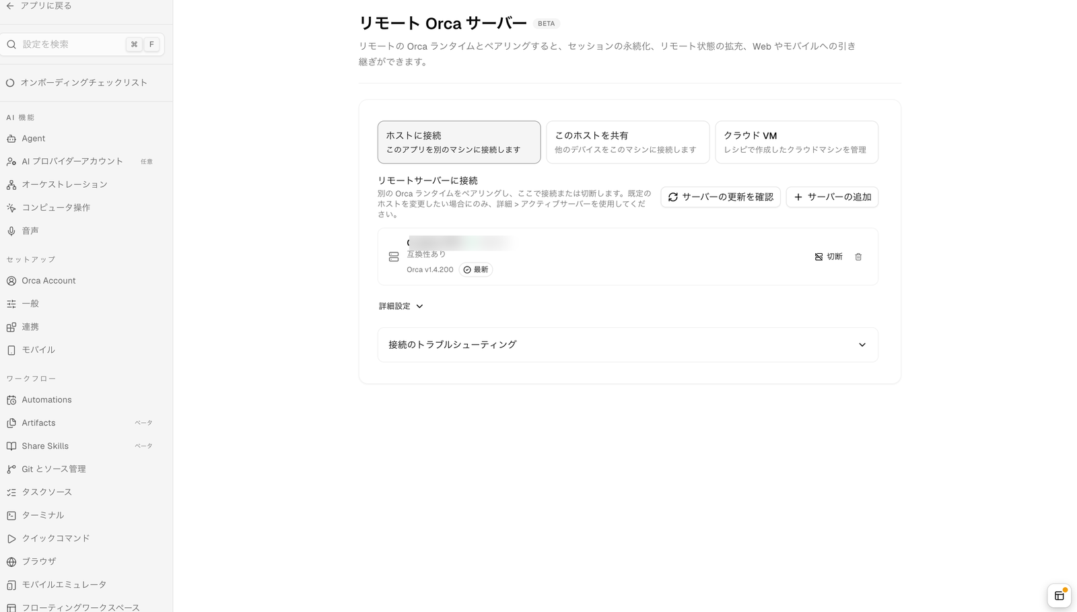Open Git とソース管理 branch icon
Screen dimensions: 1077x612
point(11,469)
